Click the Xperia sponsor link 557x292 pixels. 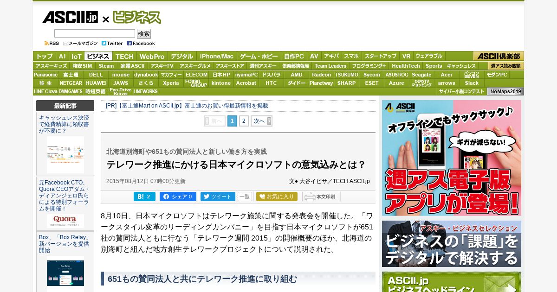(x=171, y=83)
